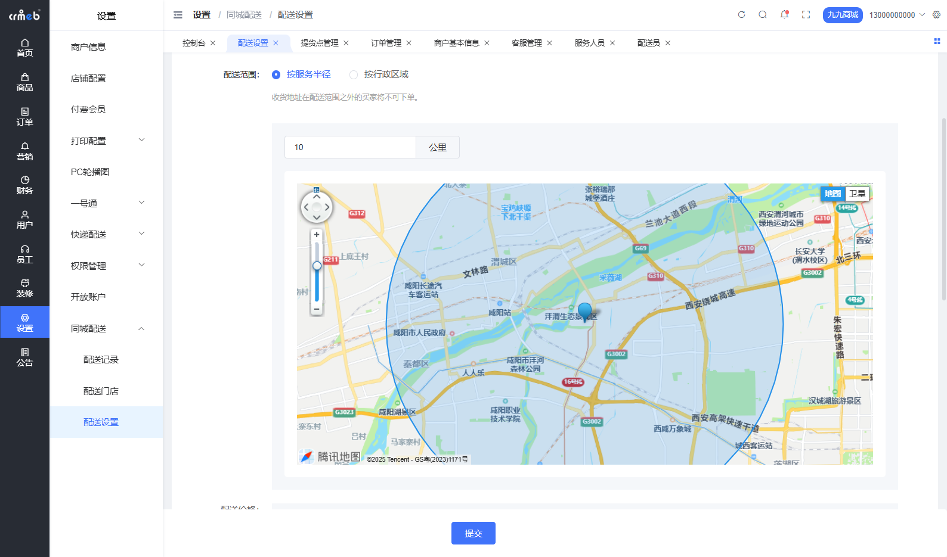
Task: Pan the map up with the arrow
Action: click(x=317, y=196)
